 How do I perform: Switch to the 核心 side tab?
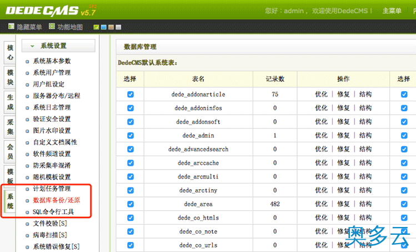pyautogui.click(x=10, y=52)
